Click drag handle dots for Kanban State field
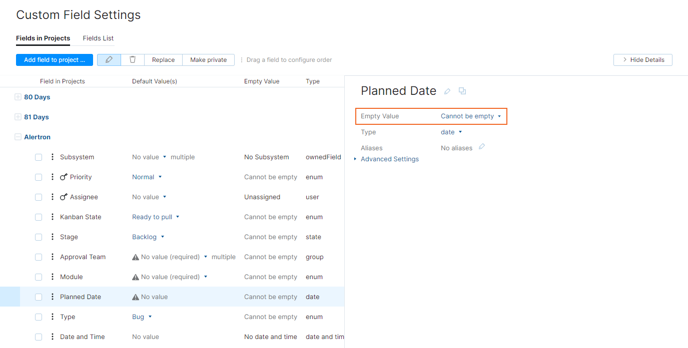 coord(53,217)
